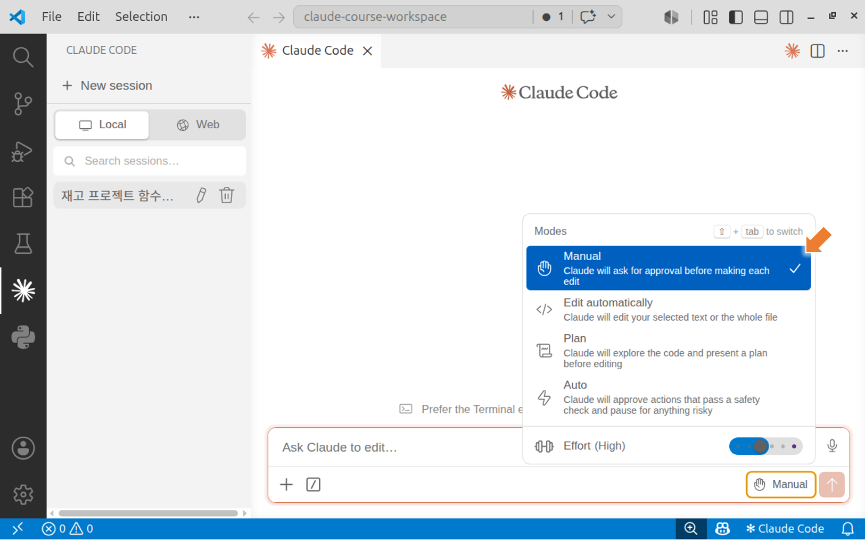Screen dimensions: 865x540
Task: Click the VS Code logo icon
Action: pos(17,17)
